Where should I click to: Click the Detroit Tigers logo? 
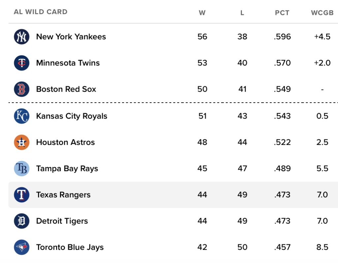(22, 221)
